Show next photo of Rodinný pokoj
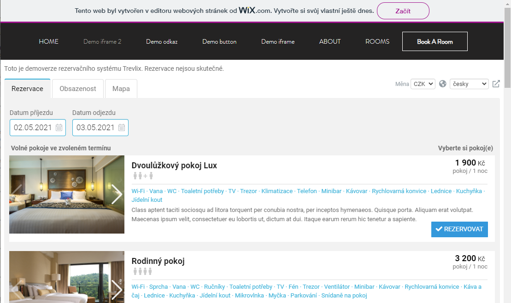The width and height of the screenshot is (511, 303). pyautogui.click(x=117, y=290)
